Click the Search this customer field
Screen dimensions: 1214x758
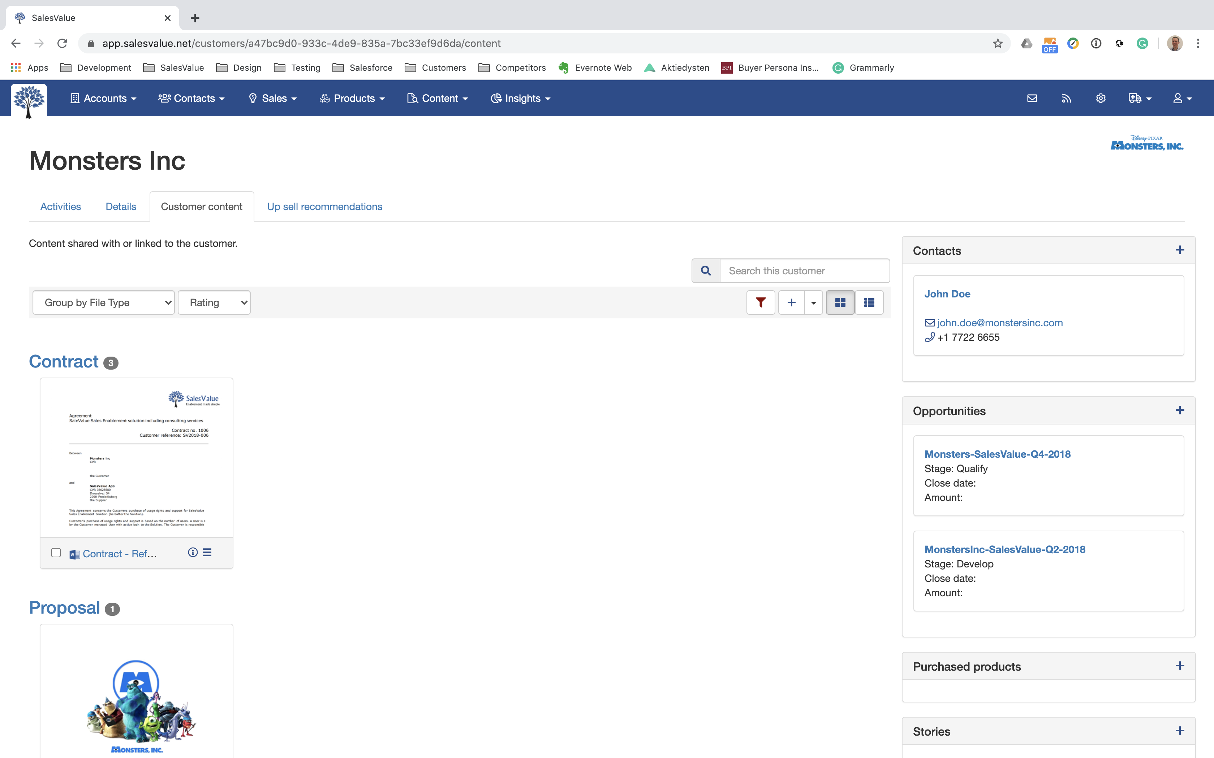tap(804, 271)
